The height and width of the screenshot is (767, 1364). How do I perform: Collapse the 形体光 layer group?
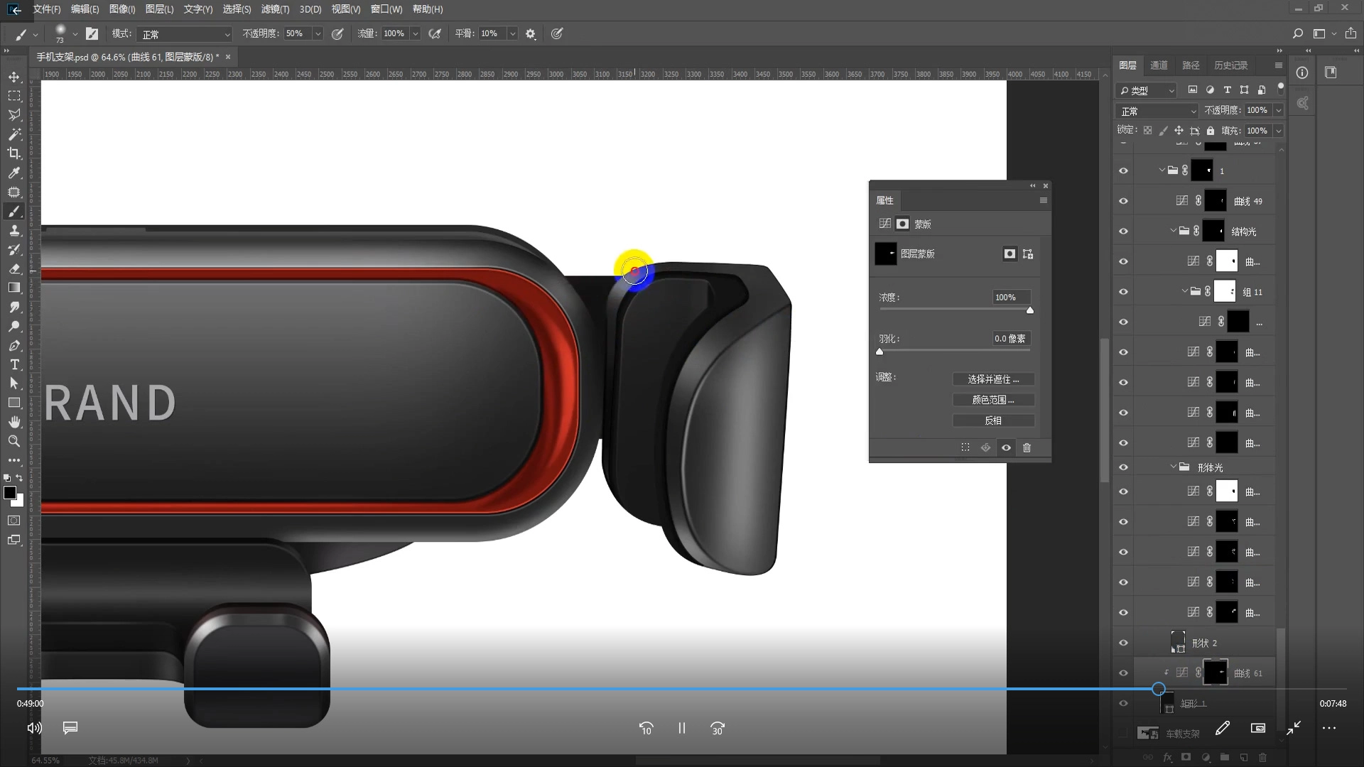(1174, 467)
